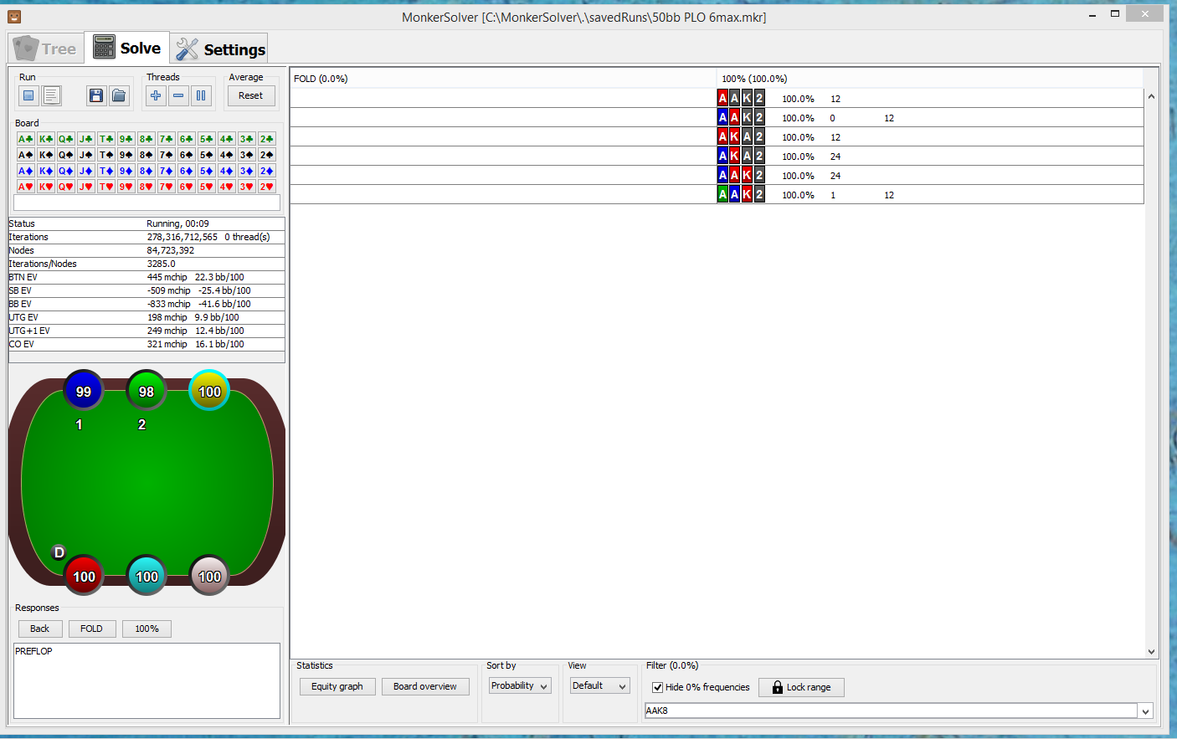
Task: Switch to the Settings tab
Action: tap(220, 49)
